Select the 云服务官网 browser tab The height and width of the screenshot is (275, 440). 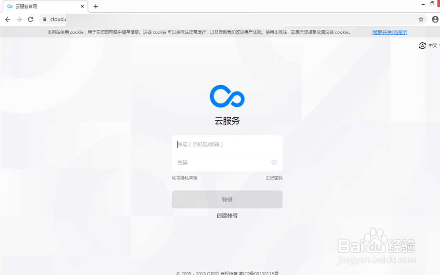[x=46, y=7]
